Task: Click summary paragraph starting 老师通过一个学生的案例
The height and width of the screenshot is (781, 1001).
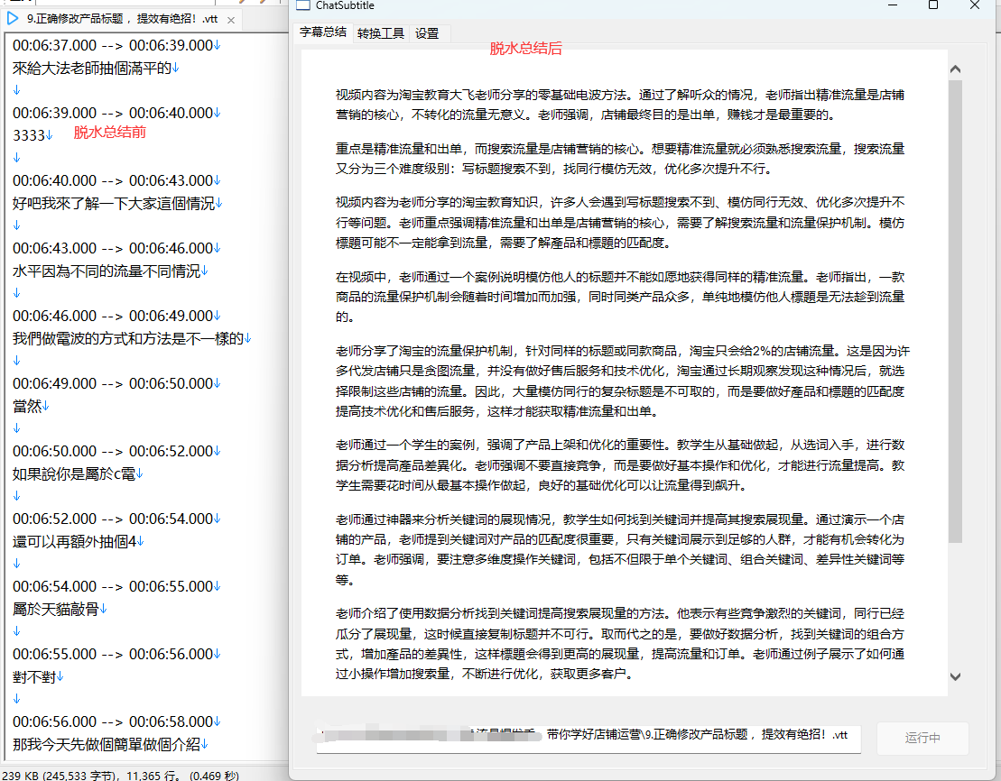Action: point(620,465)
